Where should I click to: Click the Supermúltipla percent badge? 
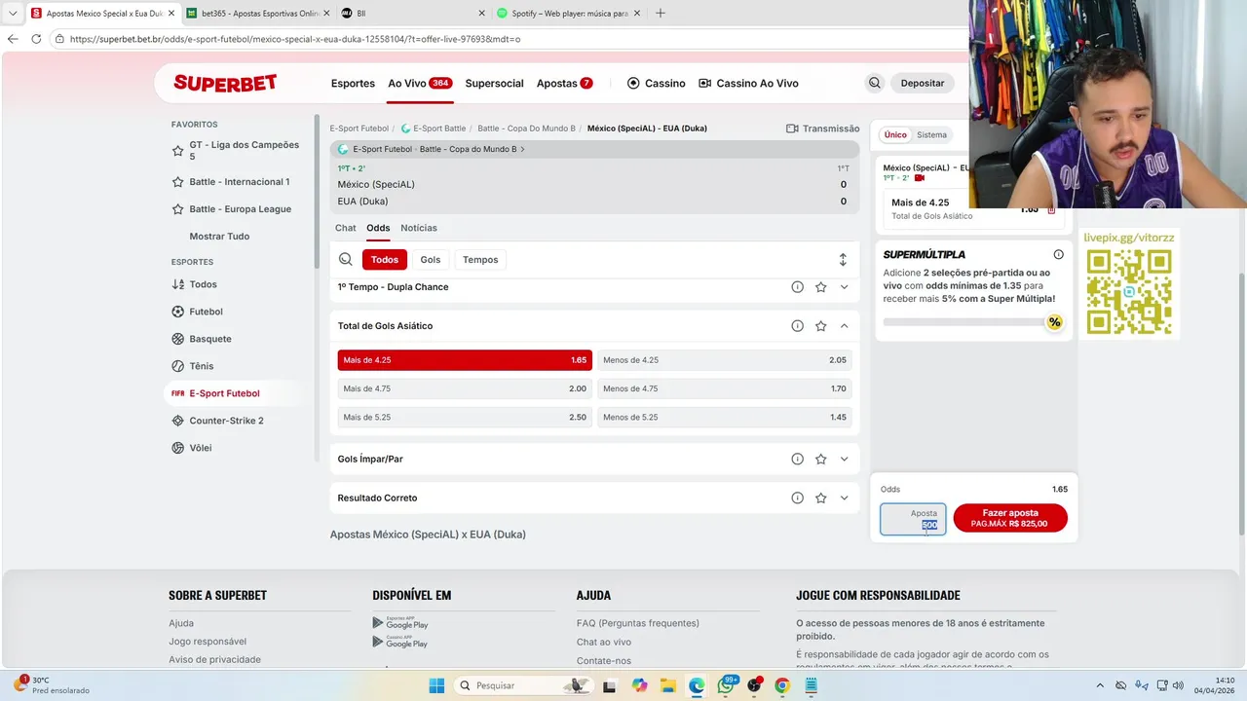[x=1054, y=322]
